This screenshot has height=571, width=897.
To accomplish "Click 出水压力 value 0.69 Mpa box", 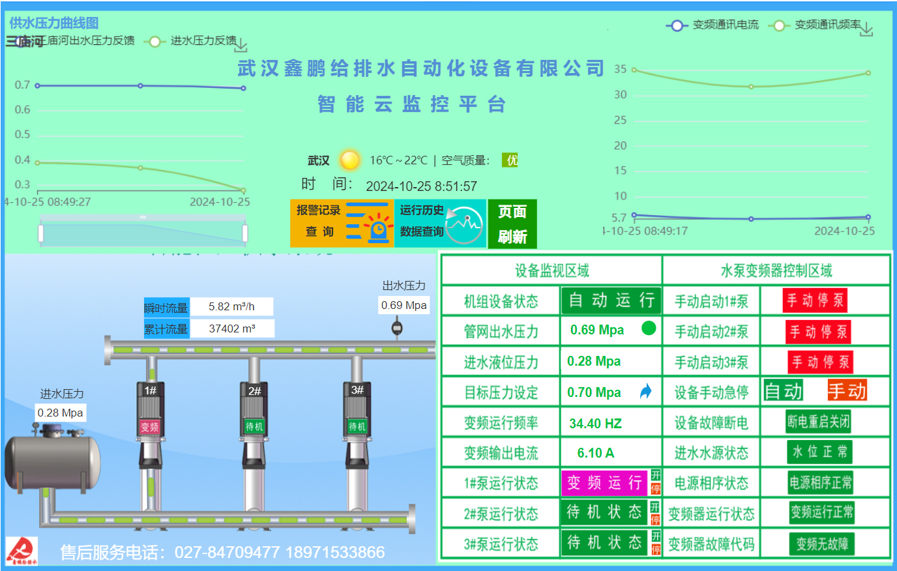I will 404,305.
